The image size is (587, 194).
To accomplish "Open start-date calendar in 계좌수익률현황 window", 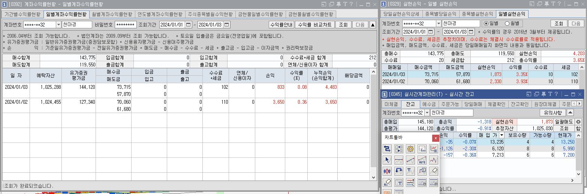I will [188, 25].
